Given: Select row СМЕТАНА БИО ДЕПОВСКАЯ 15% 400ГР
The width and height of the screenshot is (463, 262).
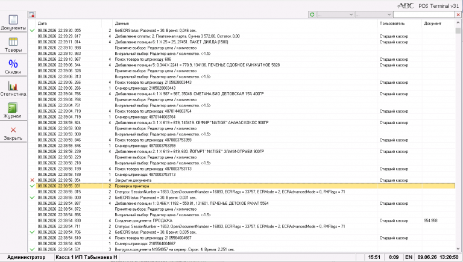Looking at the screenshot, I should pos(242,94).
